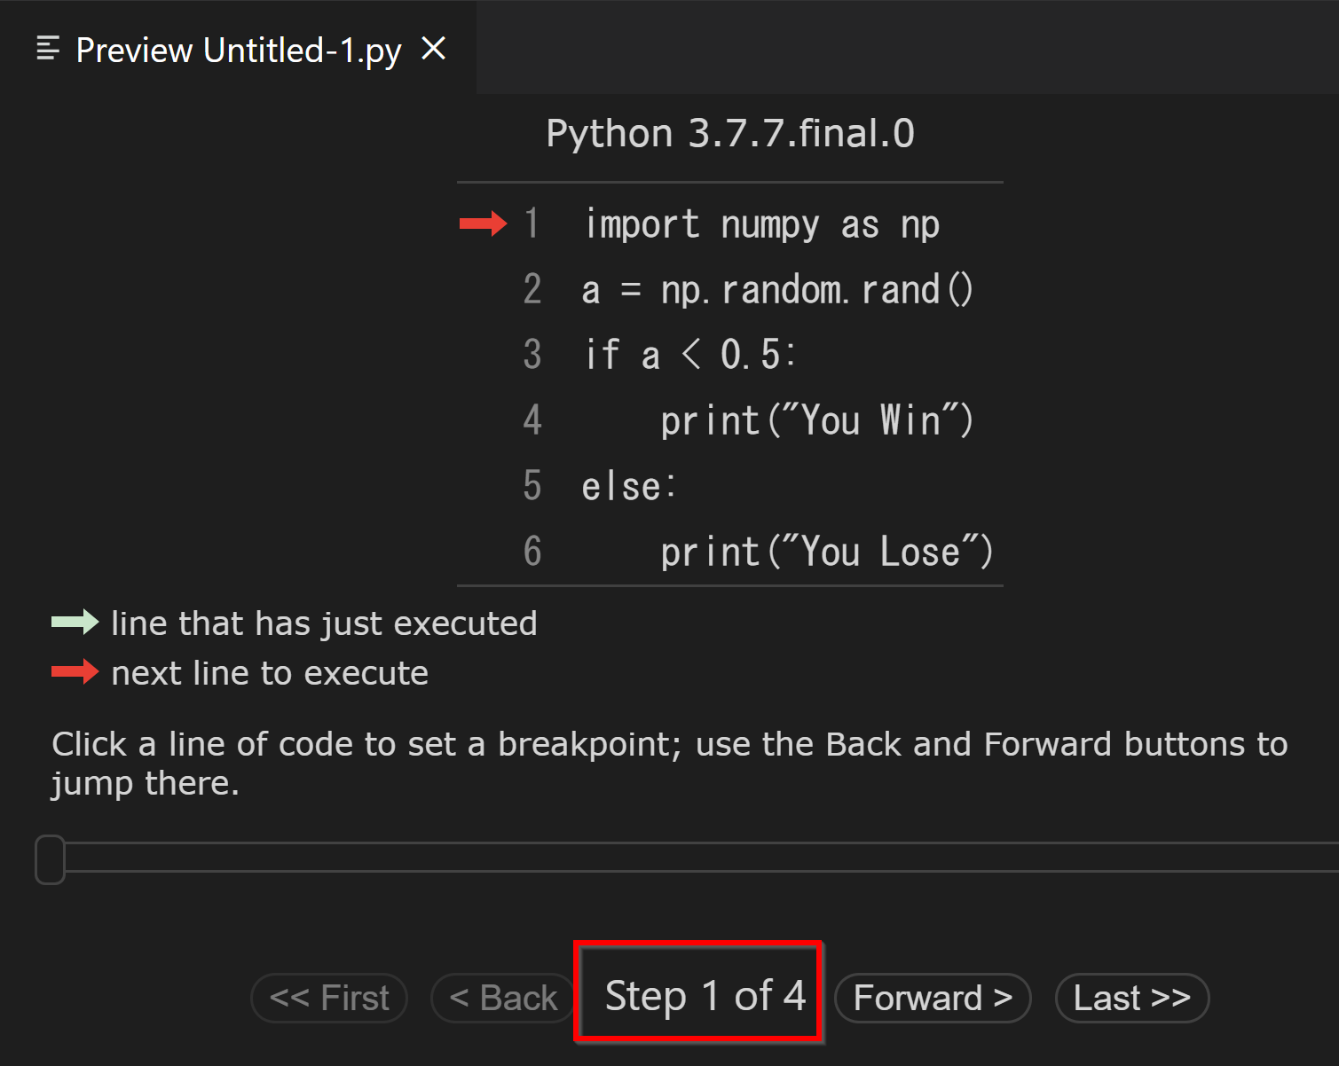This screenshot has height=1066, width=1339.
Task: Jump to first step with << First
Action: point(329,998)
